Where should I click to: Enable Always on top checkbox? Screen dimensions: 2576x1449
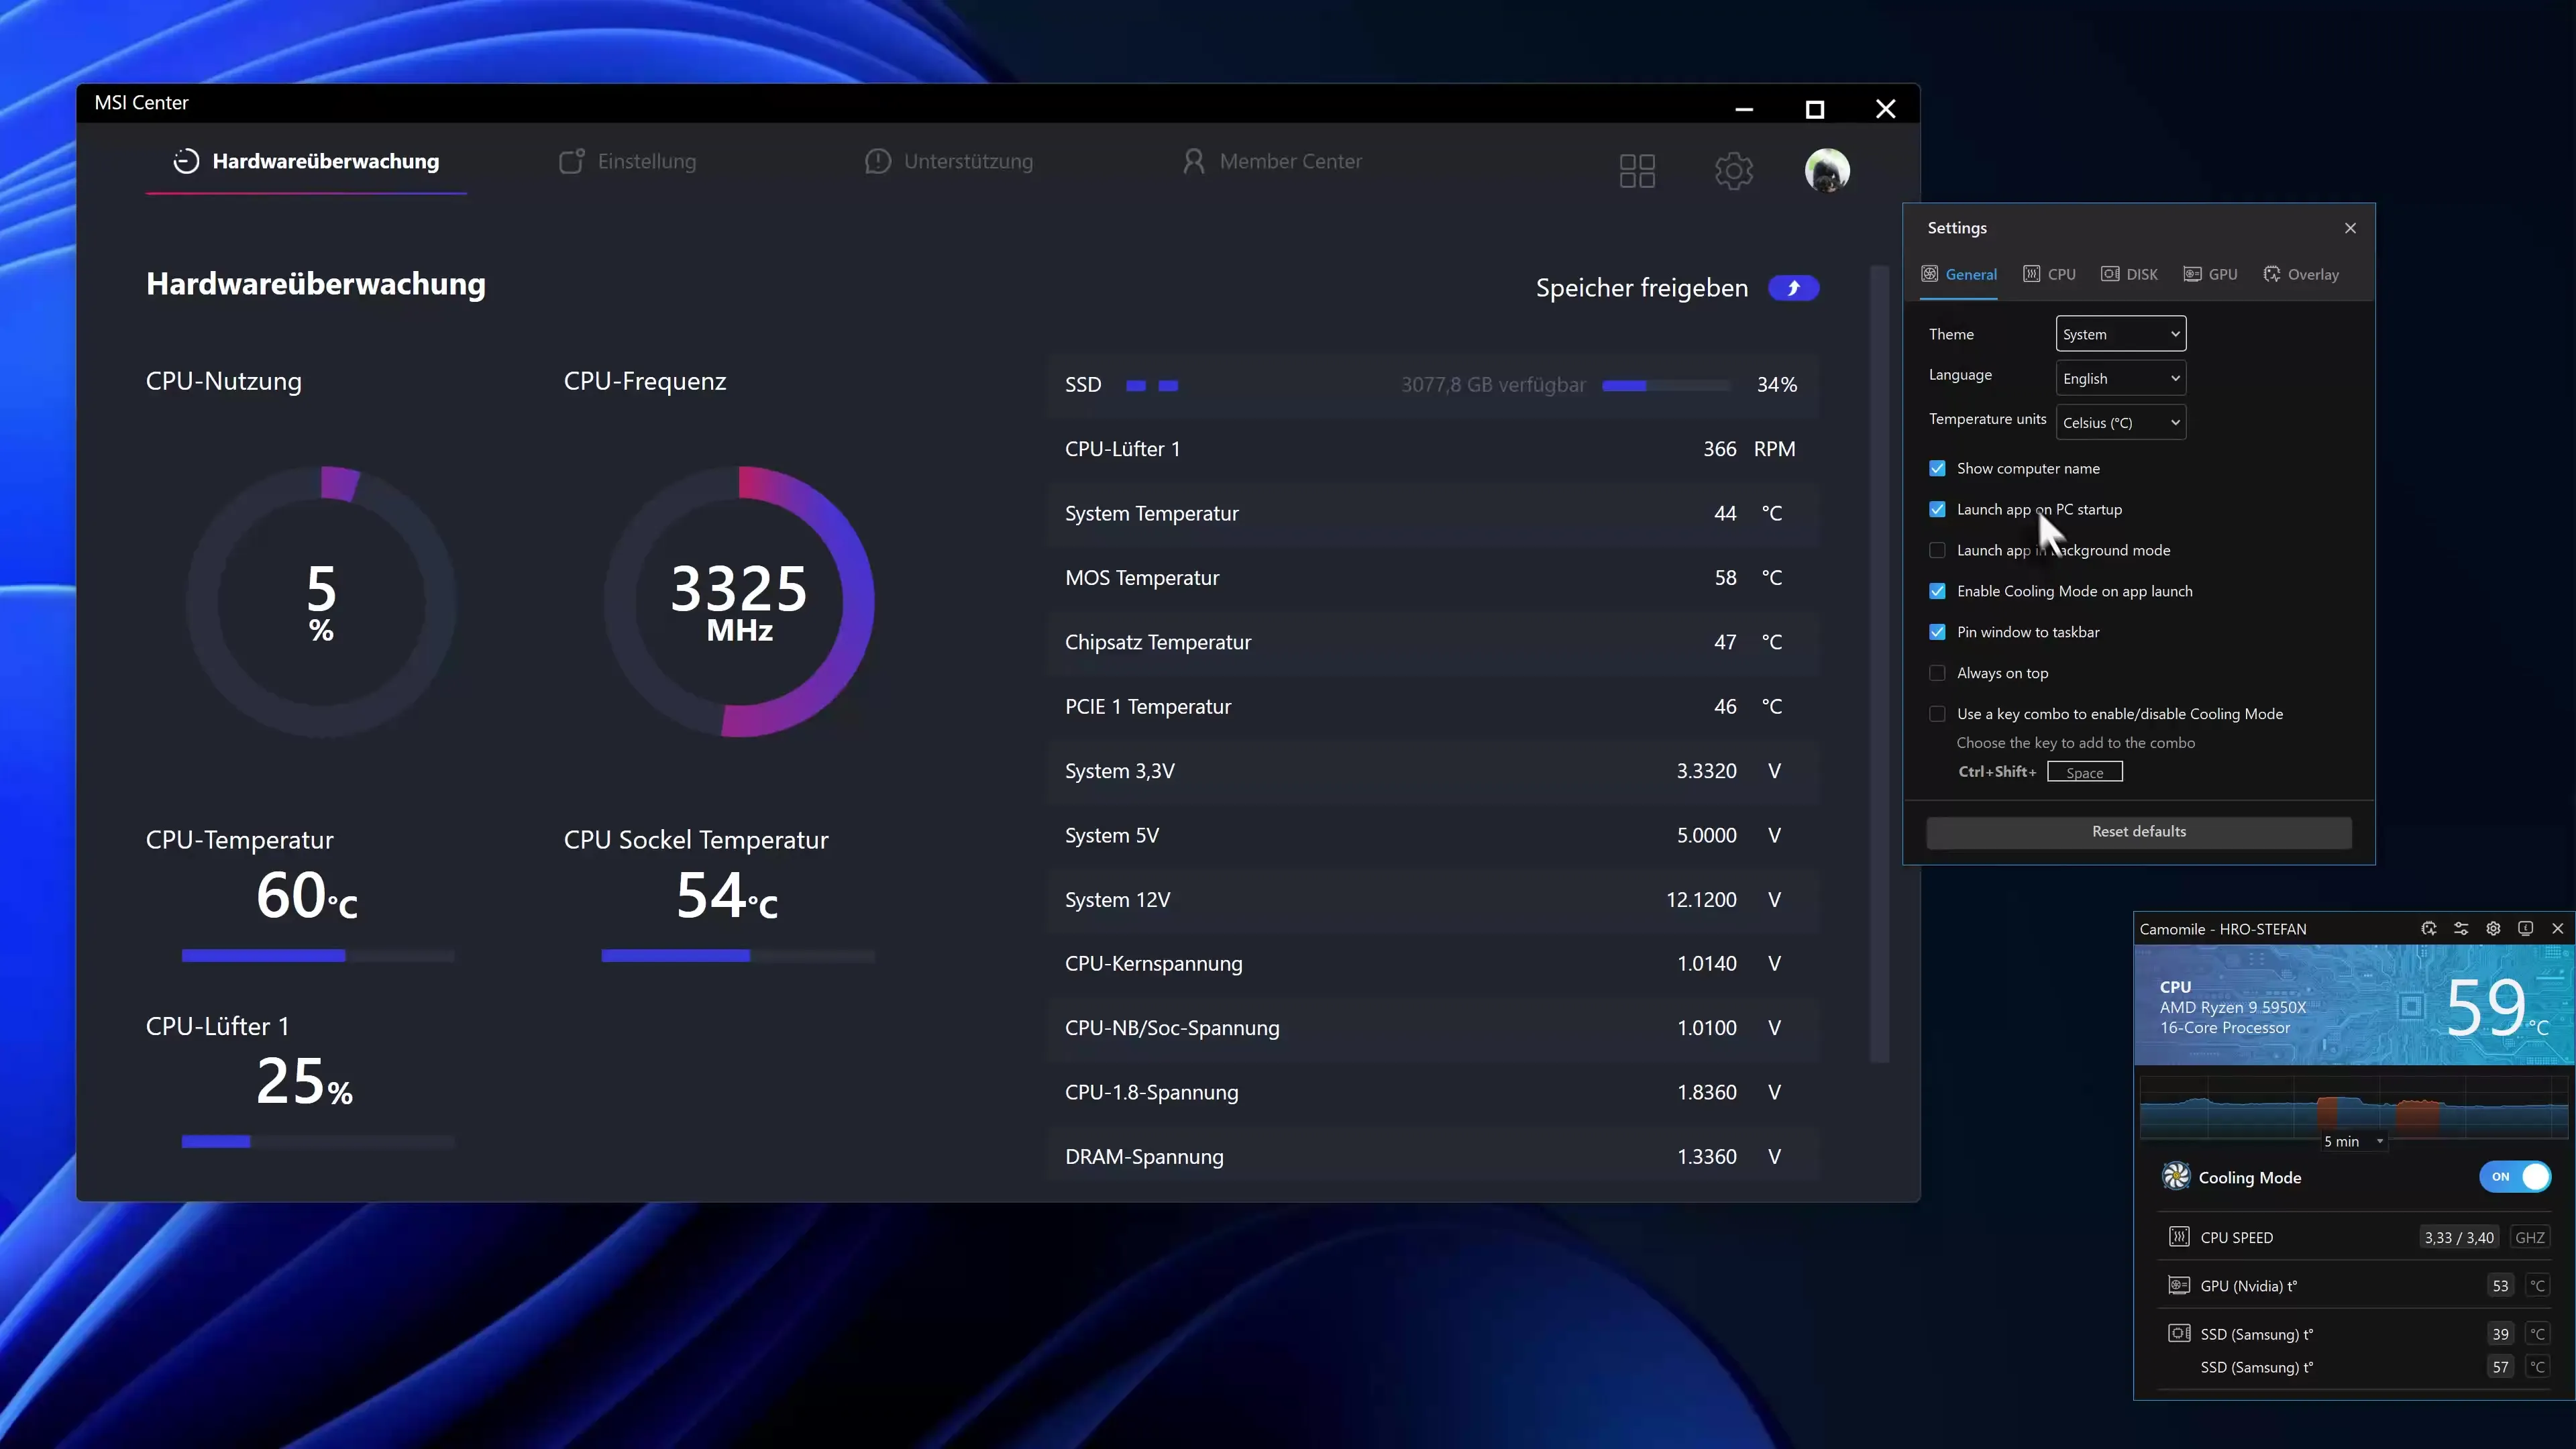pos(1937,673)
